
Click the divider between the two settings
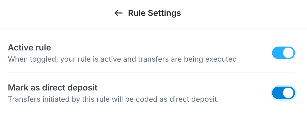[x=151, y=73]
